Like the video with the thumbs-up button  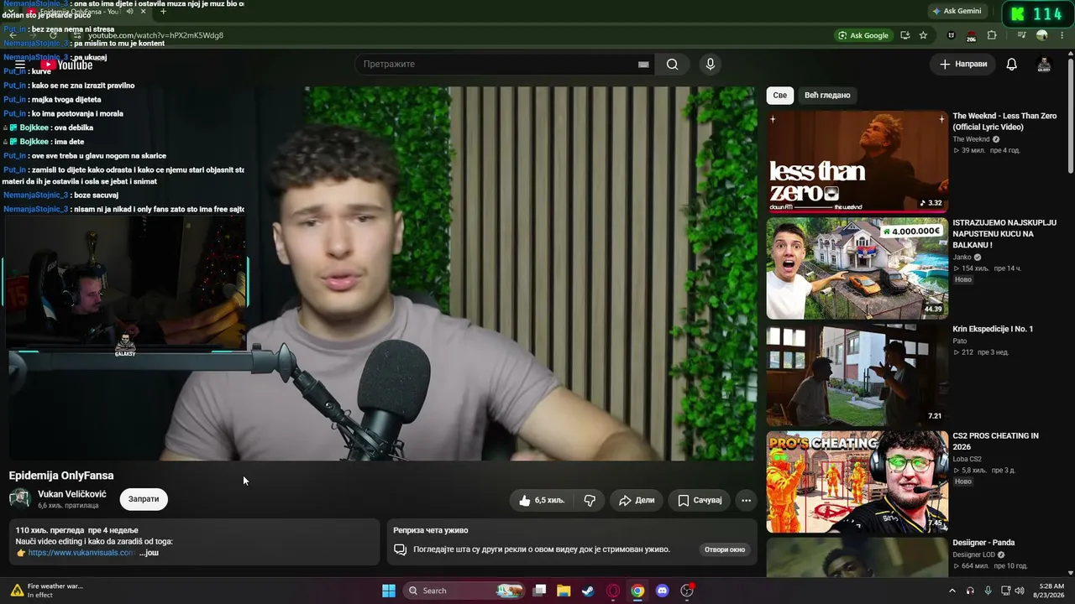pyautogui.click(x=541, y=500)
